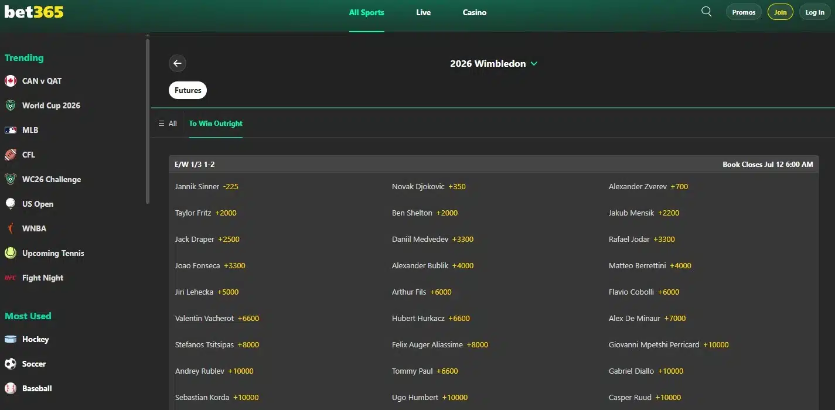The height and width of the screenshot is (410, 835).
Task: Click the bet365 logo
Action: tap(34, 12)
